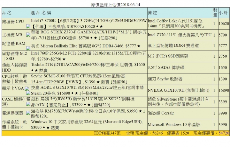Click the image icon in 處理器 CPU row
The image size is (230, 147).
click(x=28, y=26)
